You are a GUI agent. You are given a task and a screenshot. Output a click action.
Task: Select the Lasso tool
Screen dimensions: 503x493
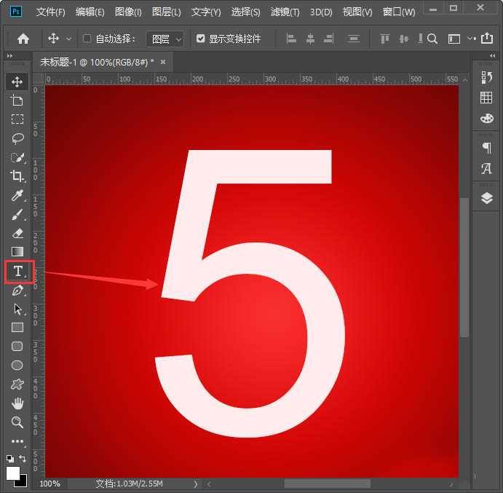[x=17, y=138]
